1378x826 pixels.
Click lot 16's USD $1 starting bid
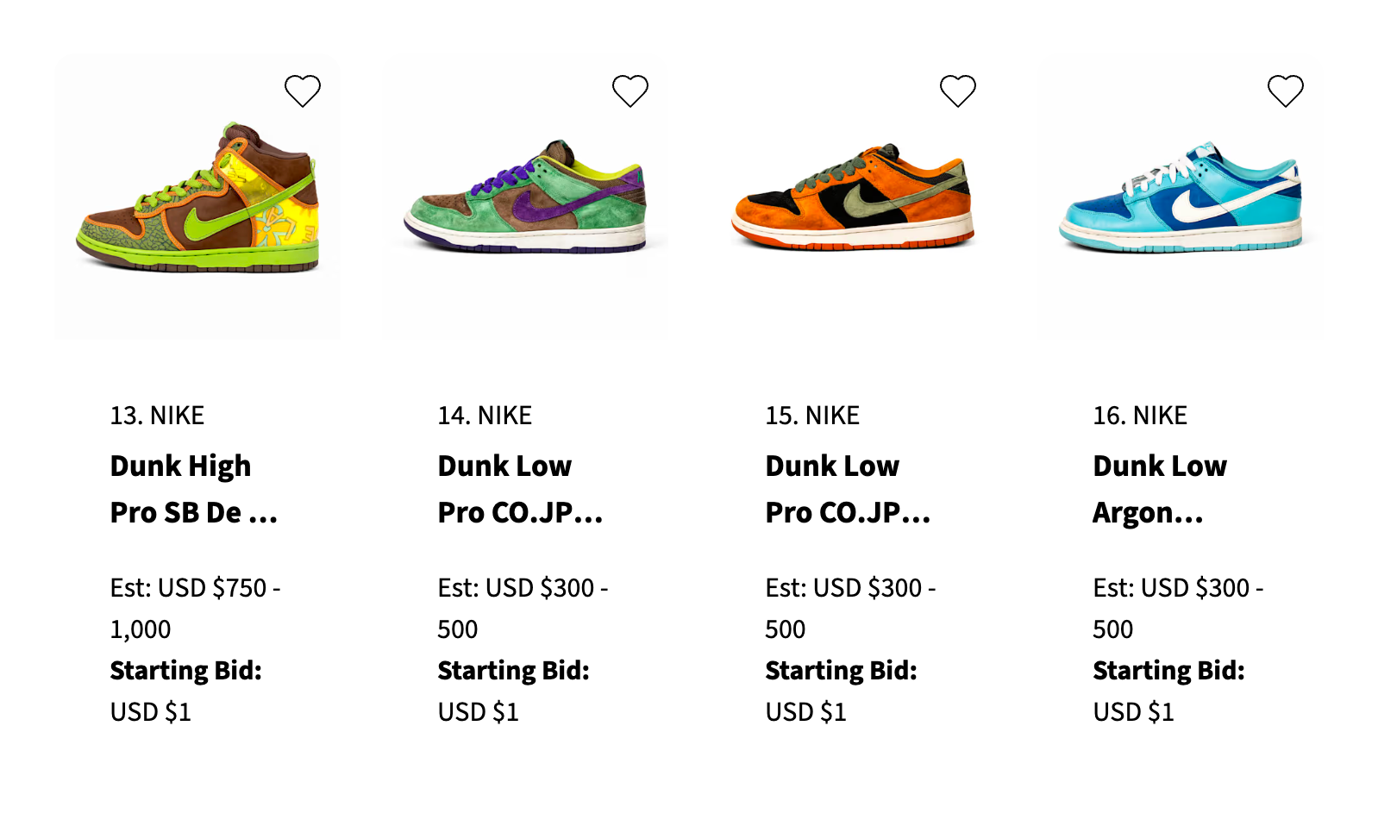(x=1133, y=712)
